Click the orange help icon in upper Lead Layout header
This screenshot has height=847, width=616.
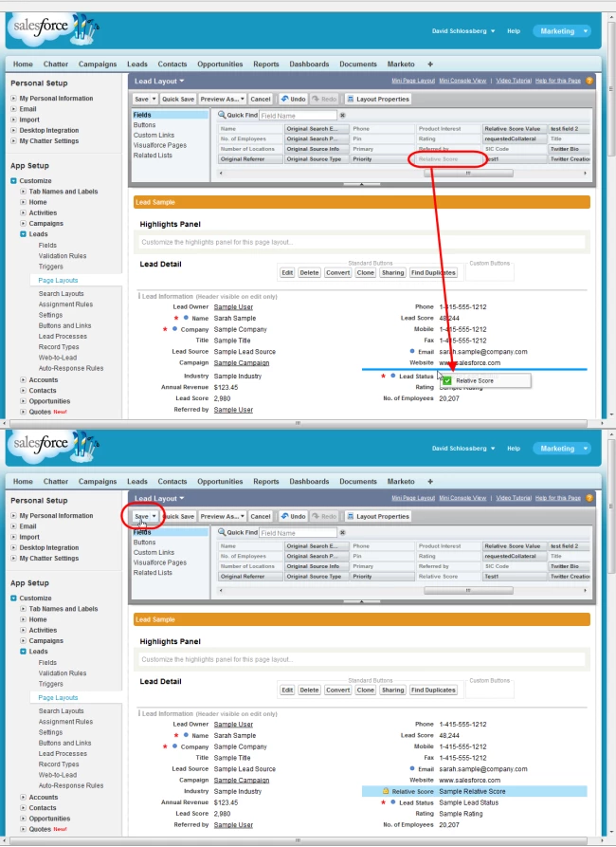point(589,81)
